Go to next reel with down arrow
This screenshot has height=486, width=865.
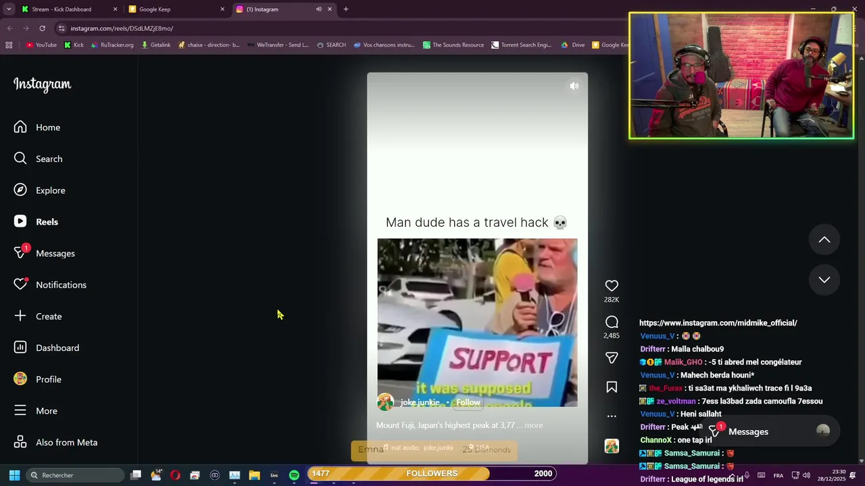click(x=824, y=279)
